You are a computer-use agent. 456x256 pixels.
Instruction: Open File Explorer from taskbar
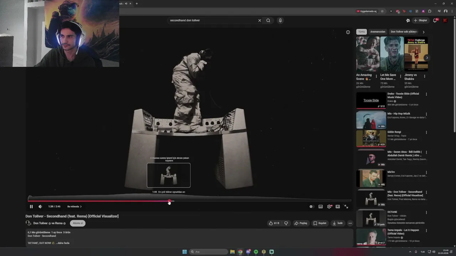tap(232, 252)
